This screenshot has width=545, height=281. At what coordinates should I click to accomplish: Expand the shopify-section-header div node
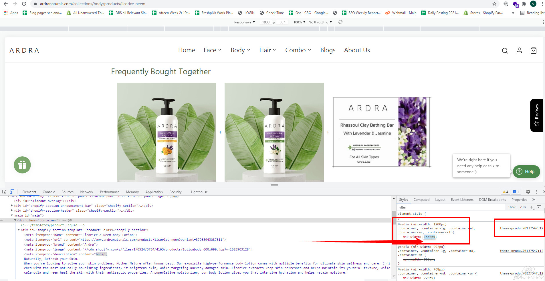click(12, 210)
